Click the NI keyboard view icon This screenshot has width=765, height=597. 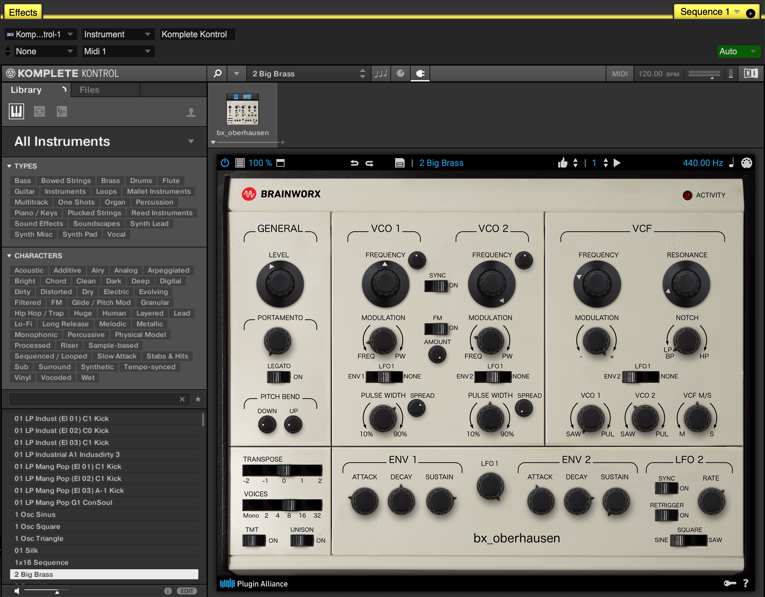click(x=751, y=74)
